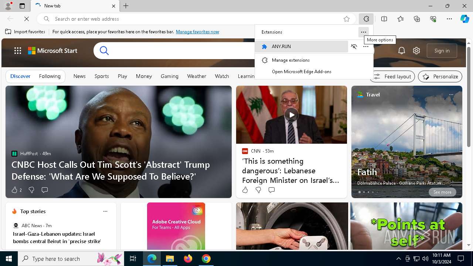This screenshot has height=266, width=473.
Task: Open the notifications bell
Action: pyautogui.click(x=402, y=51)
